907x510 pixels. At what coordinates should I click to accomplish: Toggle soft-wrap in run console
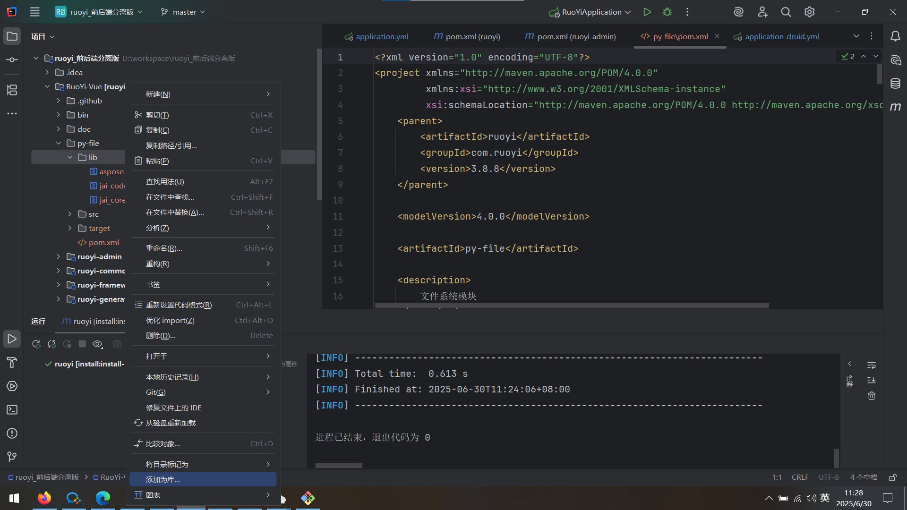872,365
